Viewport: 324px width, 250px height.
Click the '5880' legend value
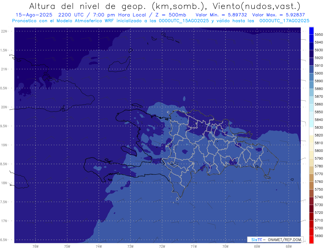tap(319, 89)
